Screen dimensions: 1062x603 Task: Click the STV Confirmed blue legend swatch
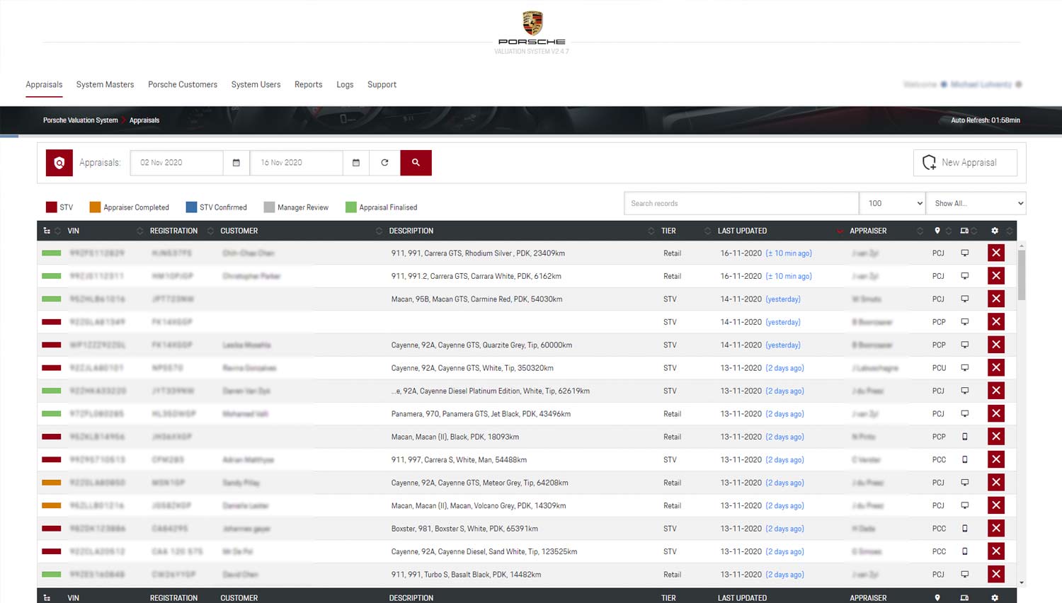pos(191,207)
